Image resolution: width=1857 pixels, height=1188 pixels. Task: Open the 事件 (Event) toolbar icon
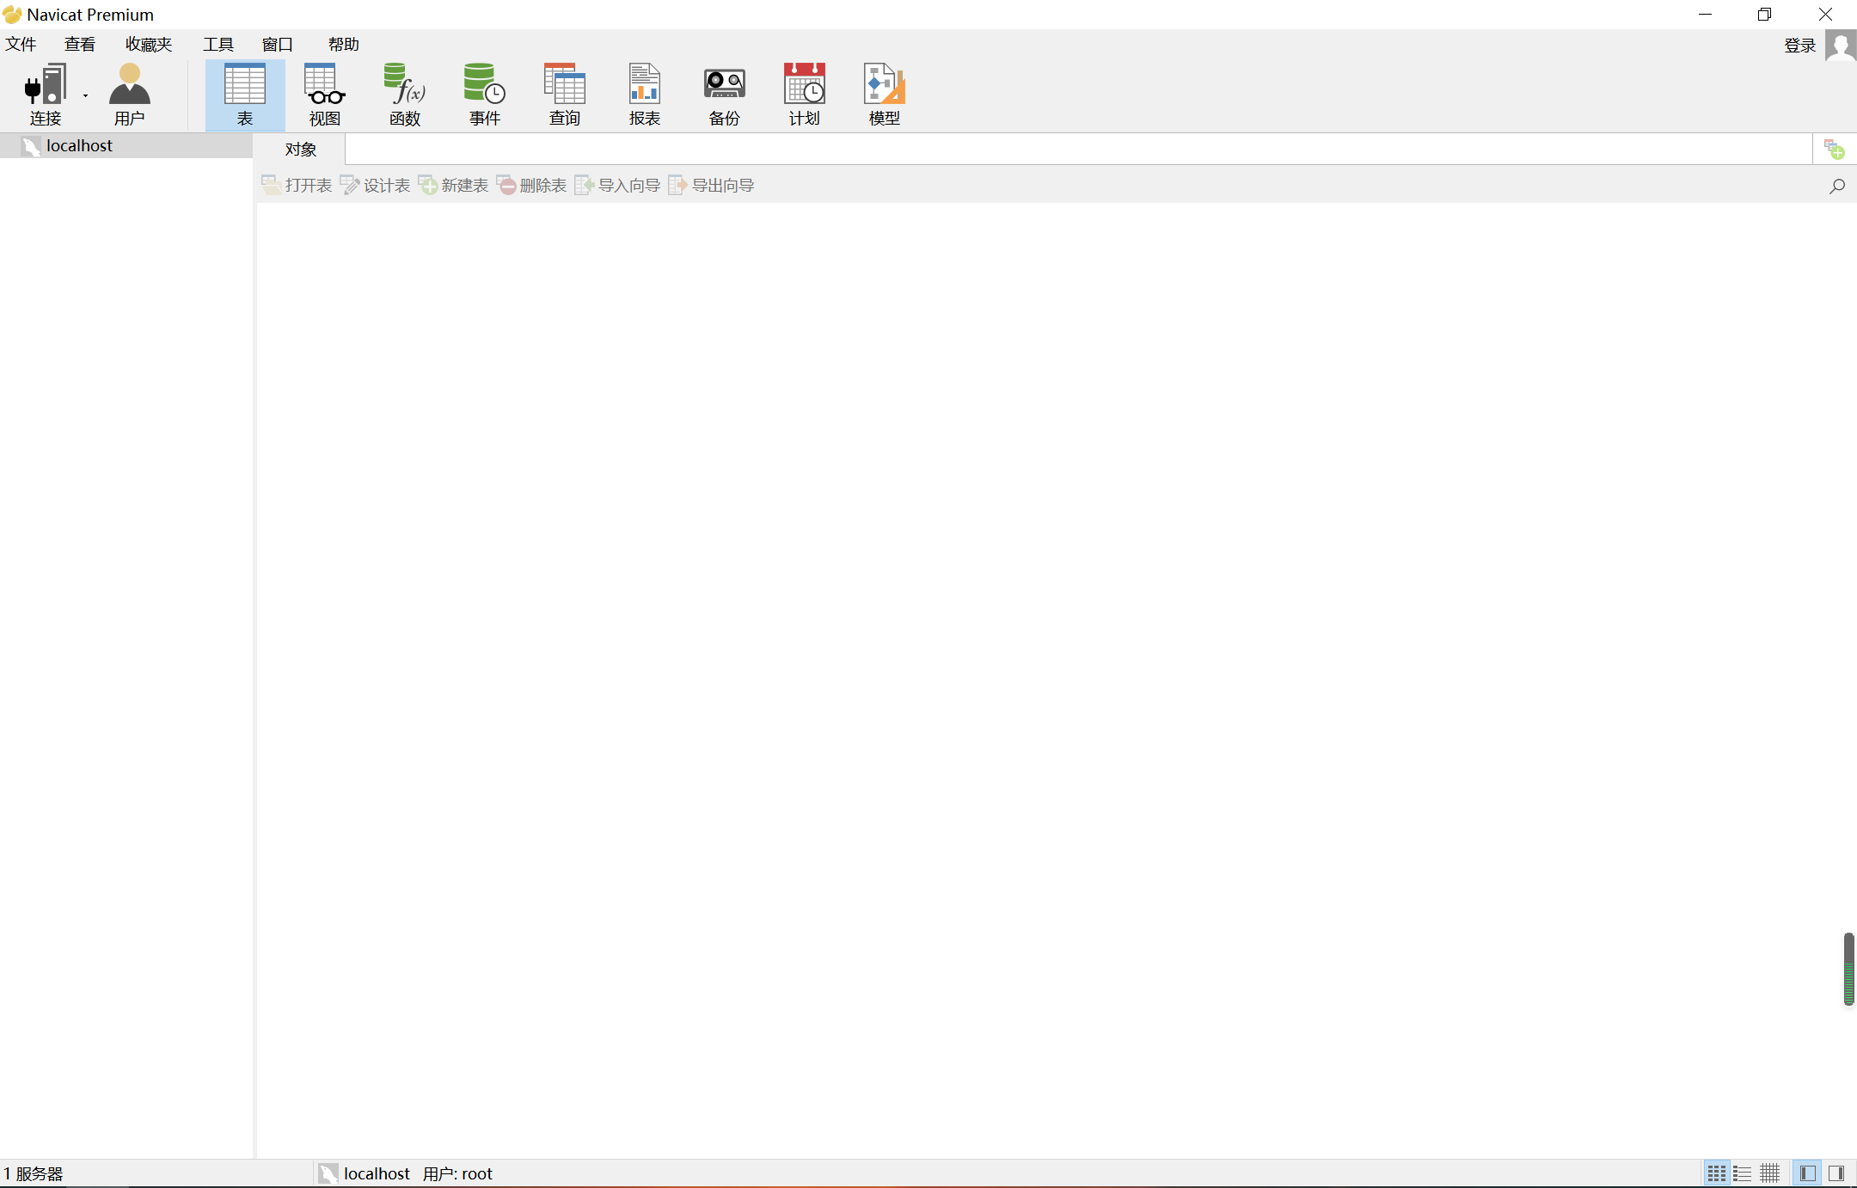point(484,95)
